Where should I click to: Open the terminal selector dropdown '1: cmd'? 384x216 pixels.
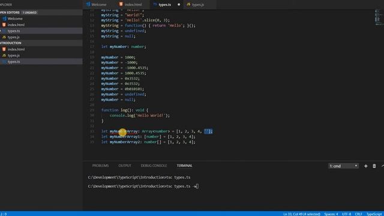343,166
